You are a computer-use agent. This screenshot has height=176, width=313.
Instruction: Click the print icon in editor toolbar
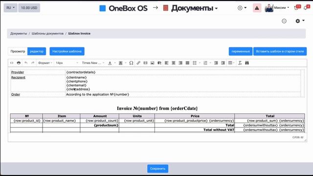[x=19, y=63]
